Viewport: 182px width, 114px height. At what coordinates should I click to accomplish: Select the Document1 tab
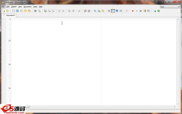tap(9, 15)
